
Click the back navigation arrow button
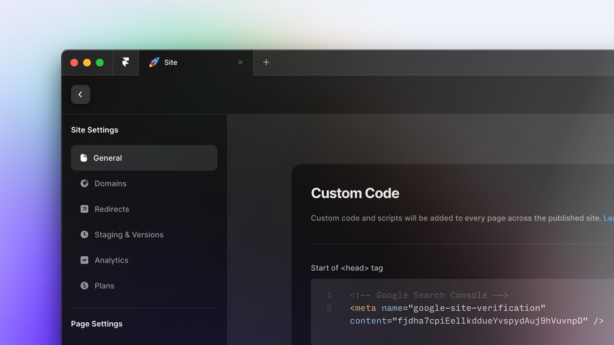point(80,94)
